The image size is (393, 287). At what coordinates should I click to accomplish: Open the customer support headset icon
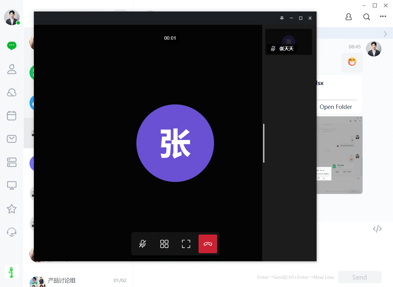click(12, 232)
